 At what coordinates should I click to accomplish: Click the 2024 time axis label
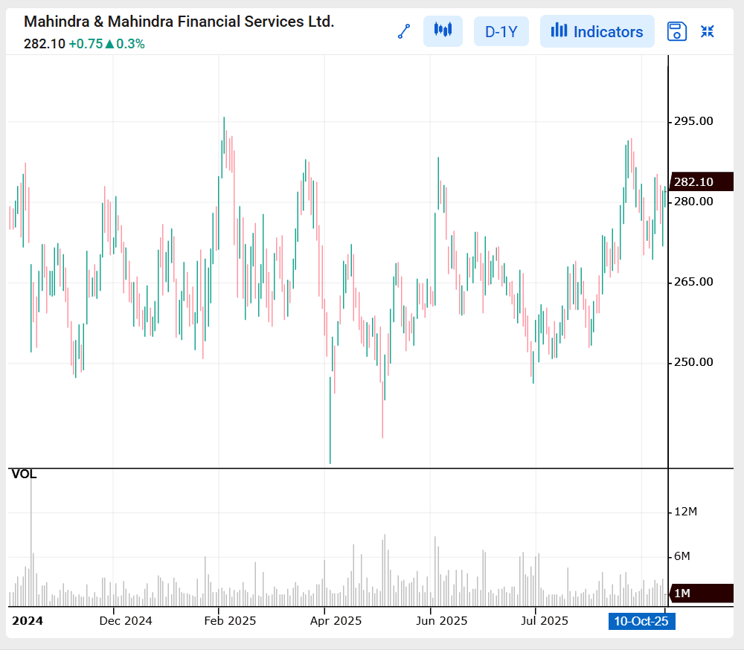tap(28, 620)
